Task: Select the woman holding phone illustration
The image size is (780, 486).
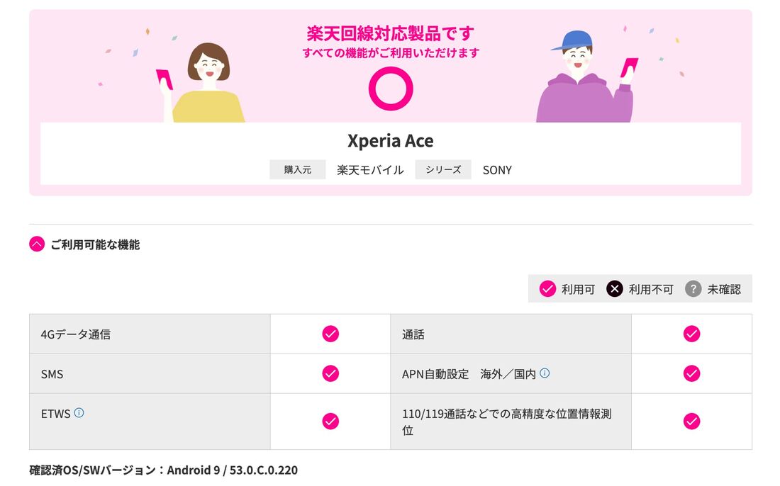Action: (200, 82)
